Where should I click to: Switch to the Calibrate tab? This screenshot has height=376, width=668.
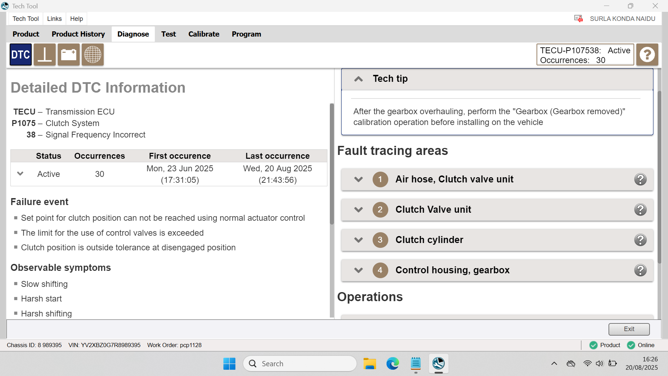pyautogui.click(x=204, y=34)
